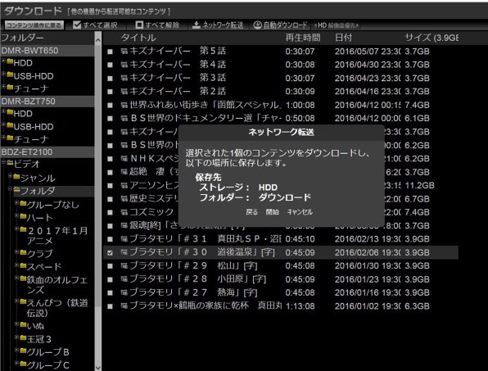Expand the ジャンル tree node
The image size is (488, 371).
coord(10,176)
